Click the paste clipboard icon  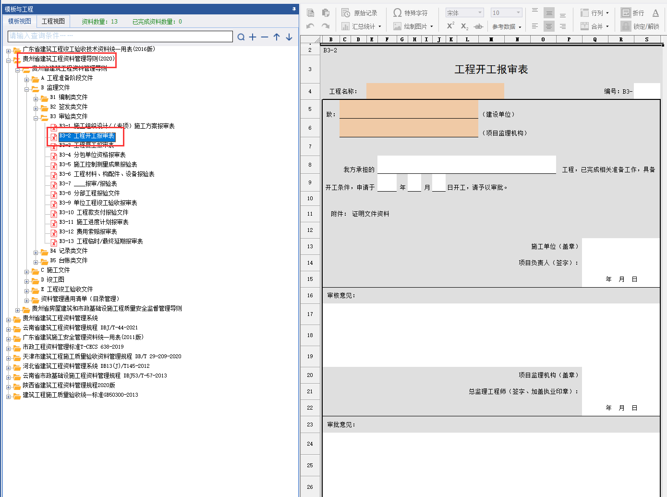pyautogui.click(x=326, y=13)
